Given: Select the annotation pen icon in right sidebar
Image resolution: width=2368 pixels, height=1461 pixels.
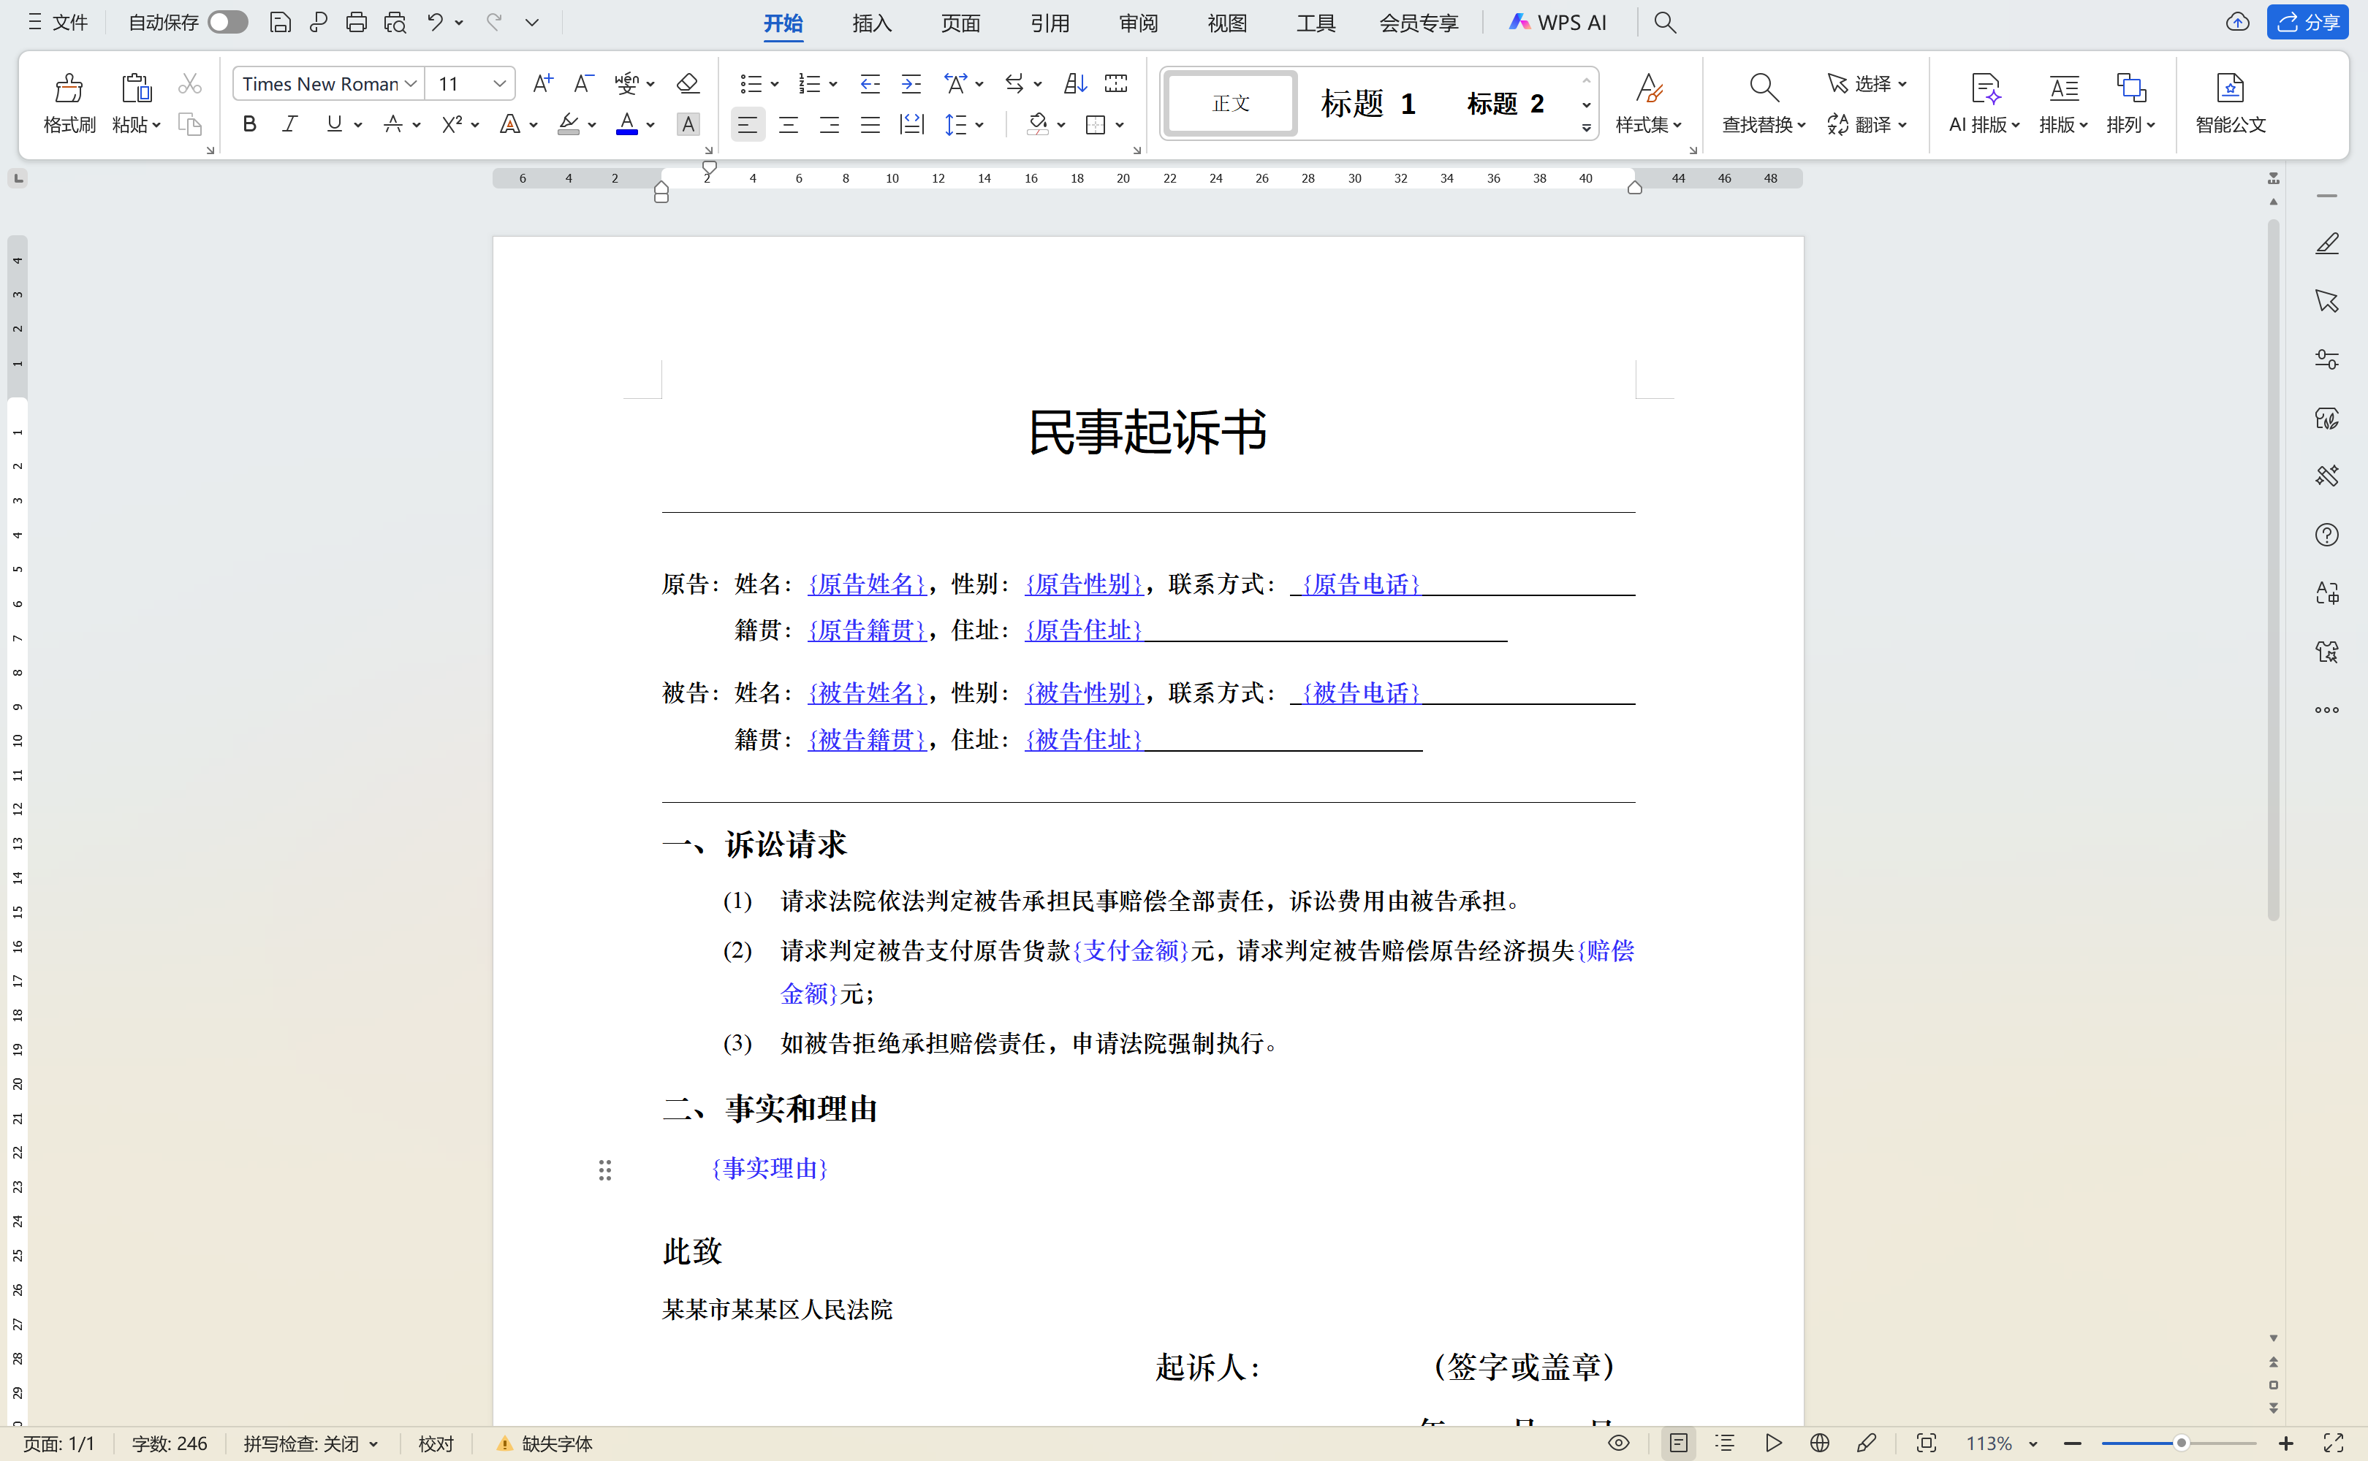Looking at the screenshot, I should click(x=2327, y=243).
